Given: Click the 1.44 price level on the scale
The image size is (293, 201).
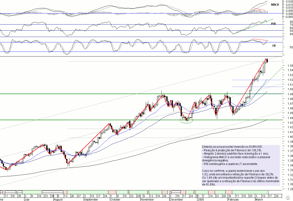Looking at the screenshot, I should [290, 118].
